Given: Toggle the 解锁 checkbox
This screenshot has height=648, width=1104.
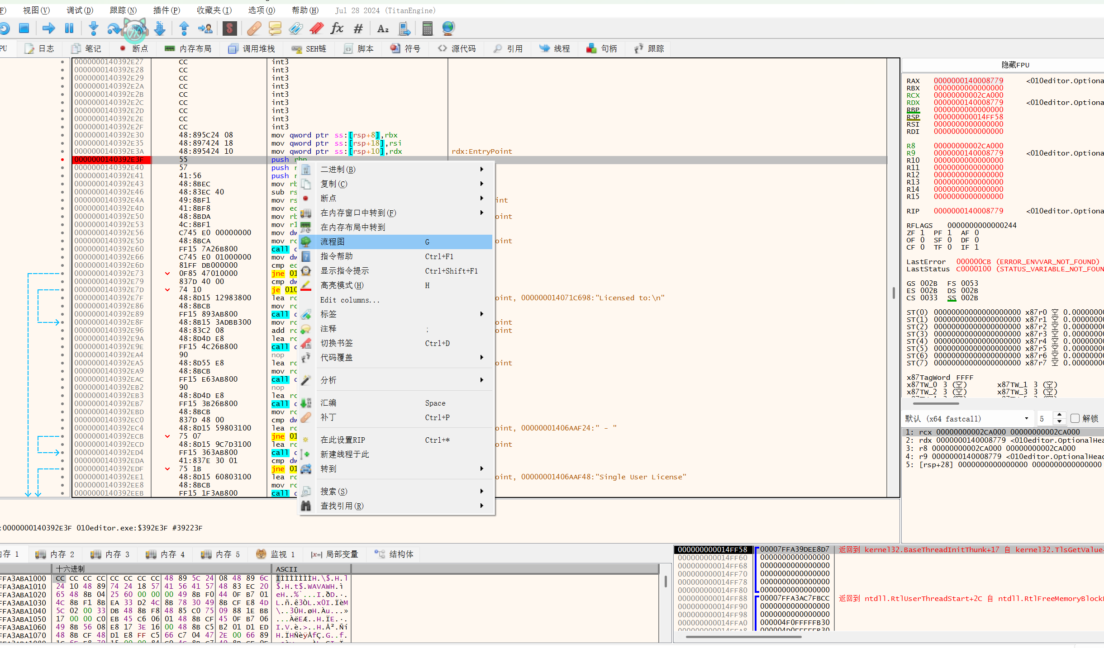Looking at the screenshot, I should (1075, 418).
